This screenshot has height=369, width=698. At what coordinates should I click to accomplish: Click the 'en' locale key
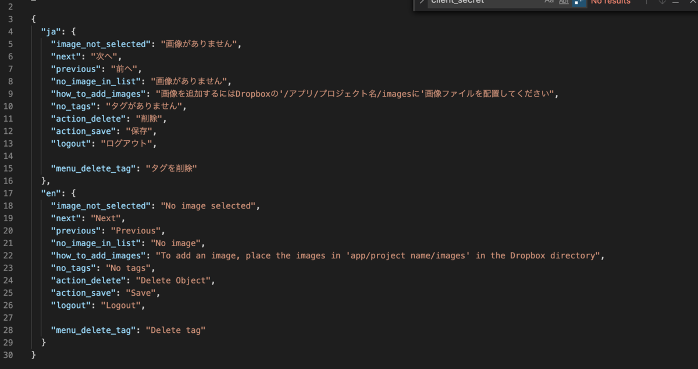(51, 193)
